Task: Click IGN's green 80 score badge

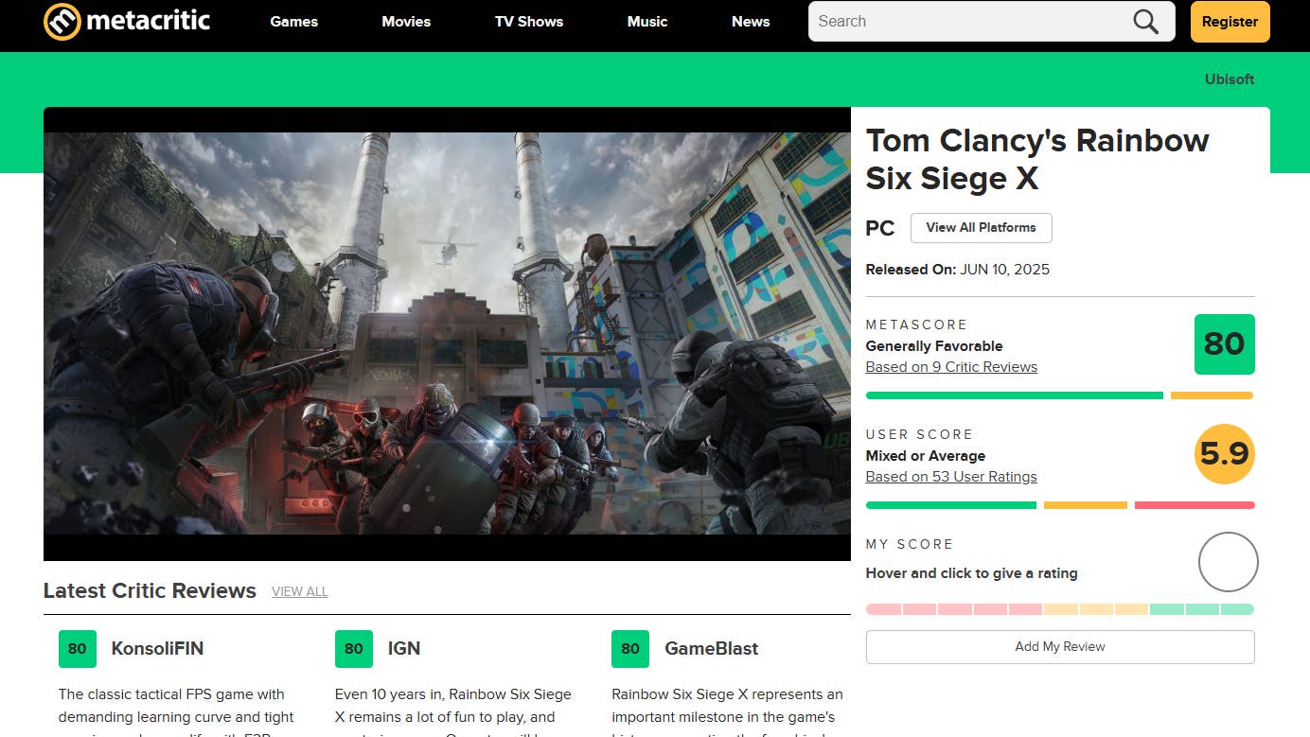Action: point(353,649)
